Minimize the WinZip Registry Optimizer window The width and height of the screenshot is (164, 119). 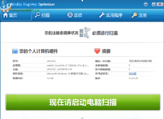click(x=154, y=4)
